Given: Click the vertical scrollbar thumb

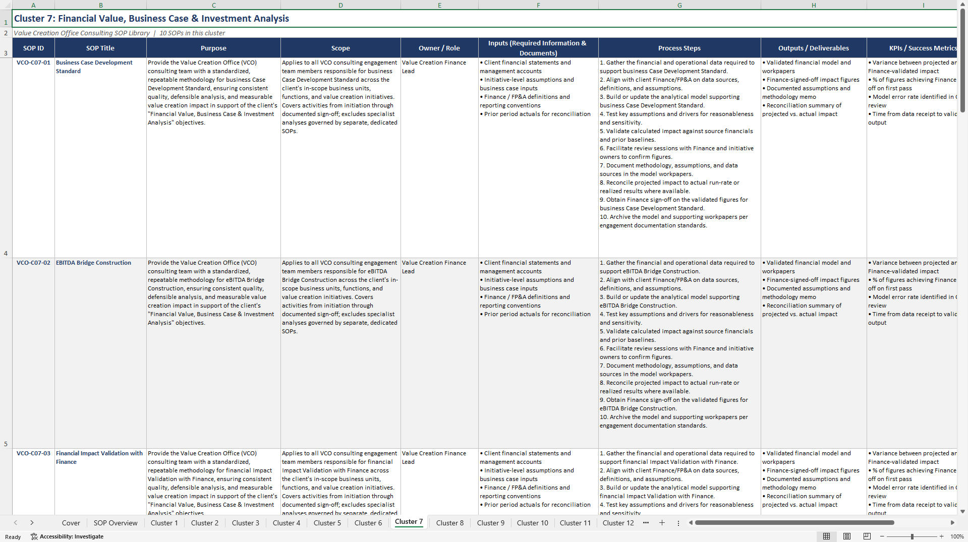Looking at the screenshot, I should click(x=962, y=61).
